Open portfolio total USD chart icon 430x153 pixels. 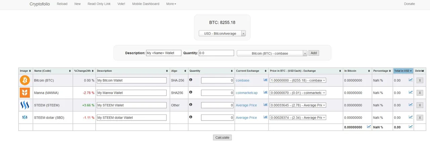(411, 127)
